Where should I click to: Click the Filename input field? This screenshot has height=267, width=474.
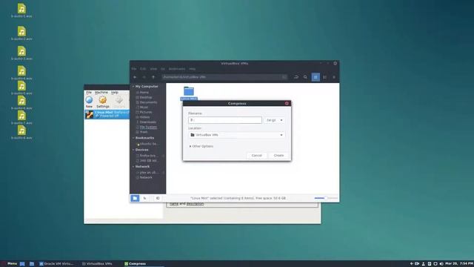point(225,120)
